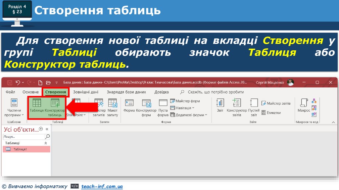Click the Сергій Мацаєнко account avatar
Screen dimensions: 339x190
(x=291, y=82)
